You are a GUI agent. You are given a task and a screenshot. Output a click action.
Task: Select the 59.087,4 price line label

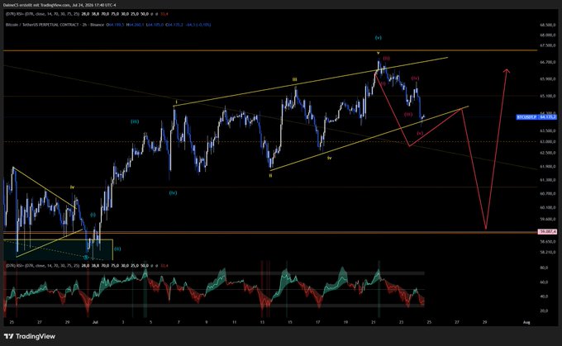[547, 232]
